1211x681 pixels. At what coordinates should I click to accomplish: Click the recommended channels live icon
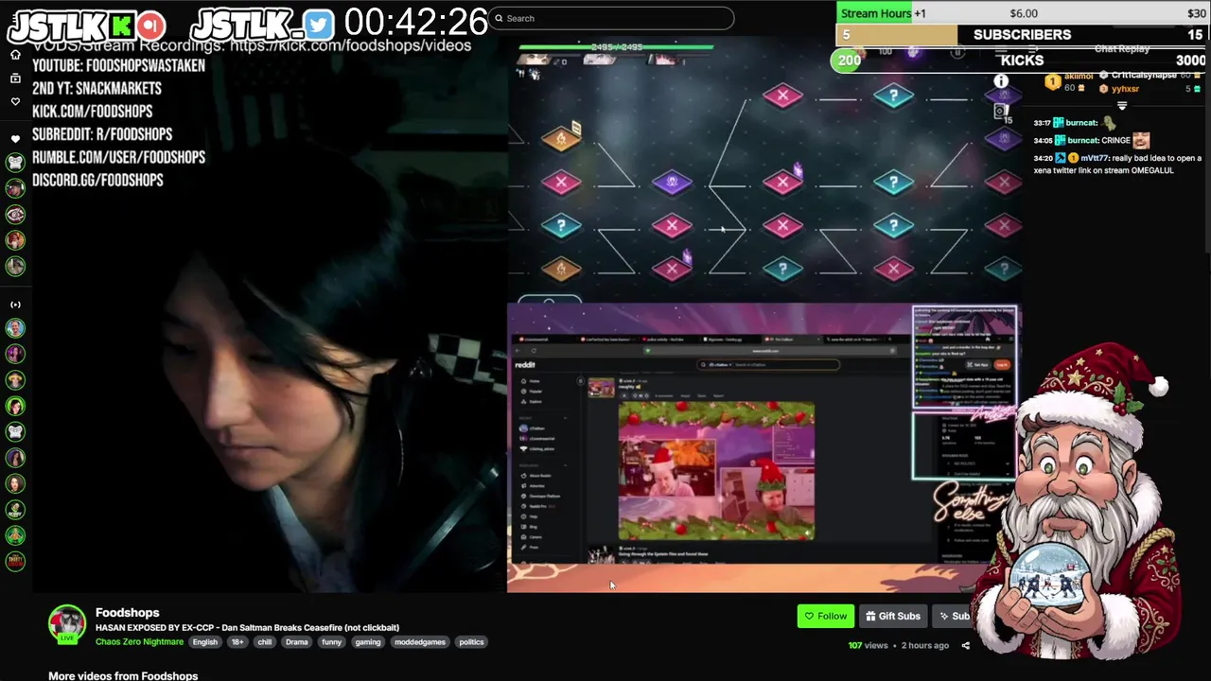point(15,305)
